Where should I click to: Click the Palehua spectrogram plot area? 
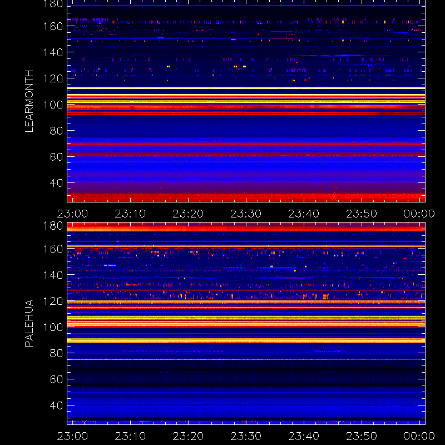[246, 323]
